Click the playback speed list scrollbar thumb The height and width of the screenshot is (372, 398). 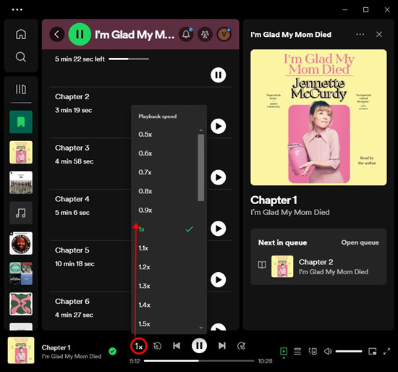pyautogui.click(x=200, y=168)
